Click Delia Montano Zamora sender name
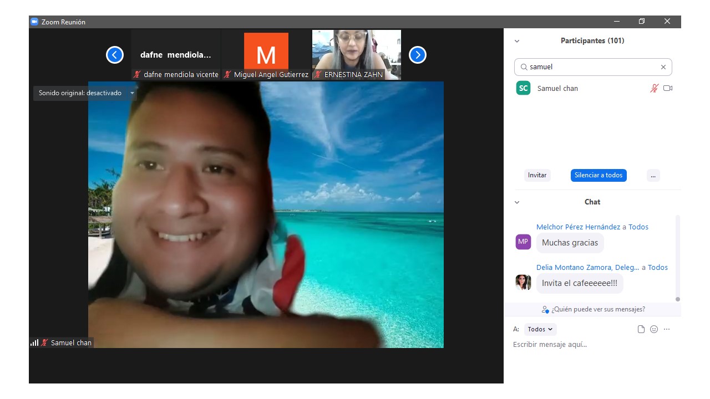The image size is (710, 399). point(587,267)
